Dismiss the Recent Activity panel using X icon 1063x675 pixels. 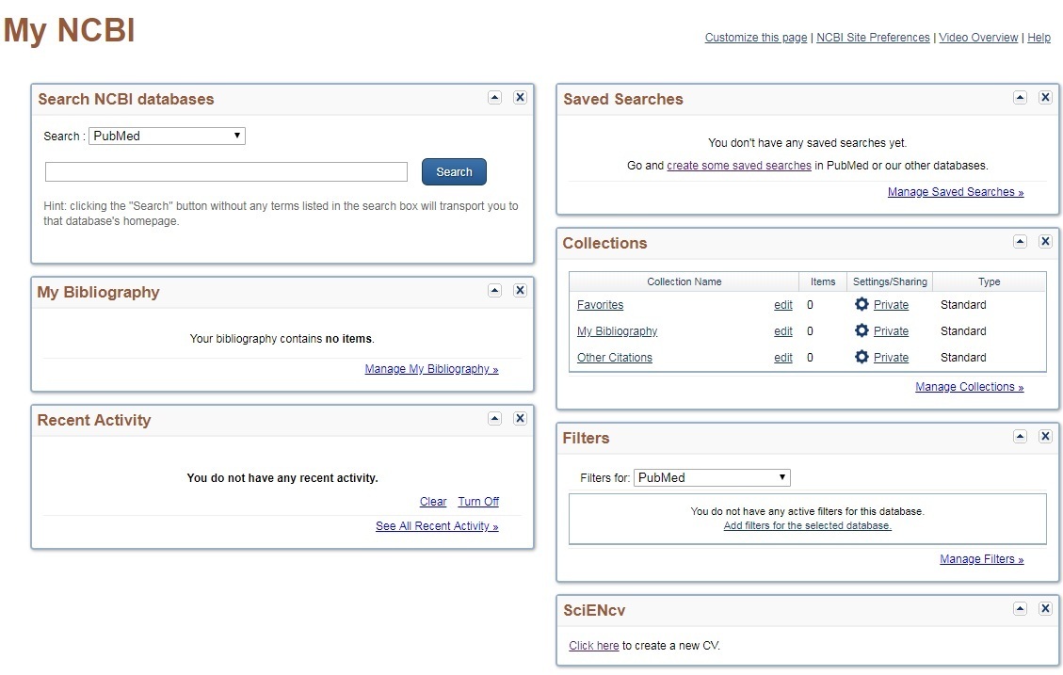point(520,419)
